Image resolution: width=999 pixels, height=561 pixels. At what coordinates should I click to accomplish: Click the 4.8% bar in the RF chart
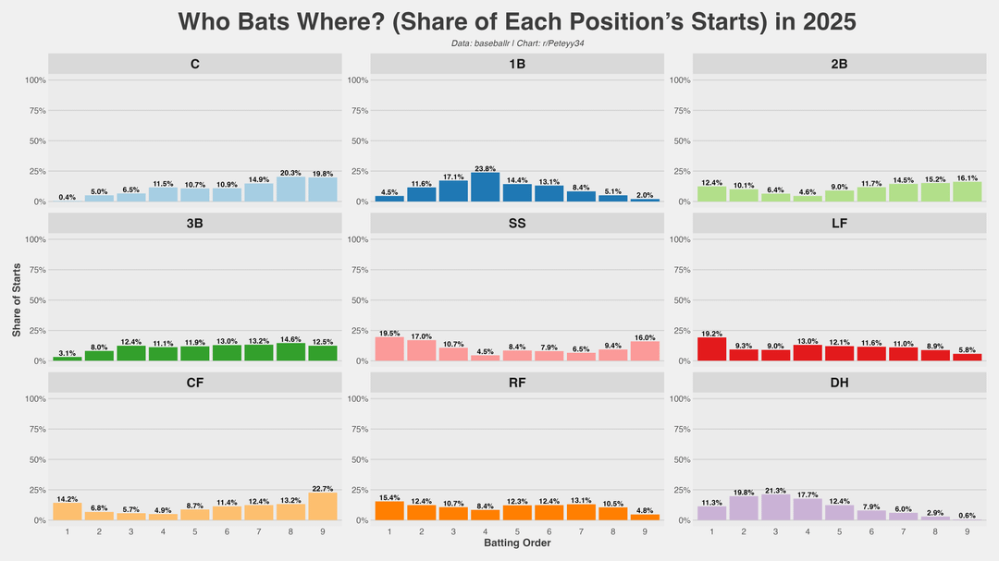coord(647,518)
